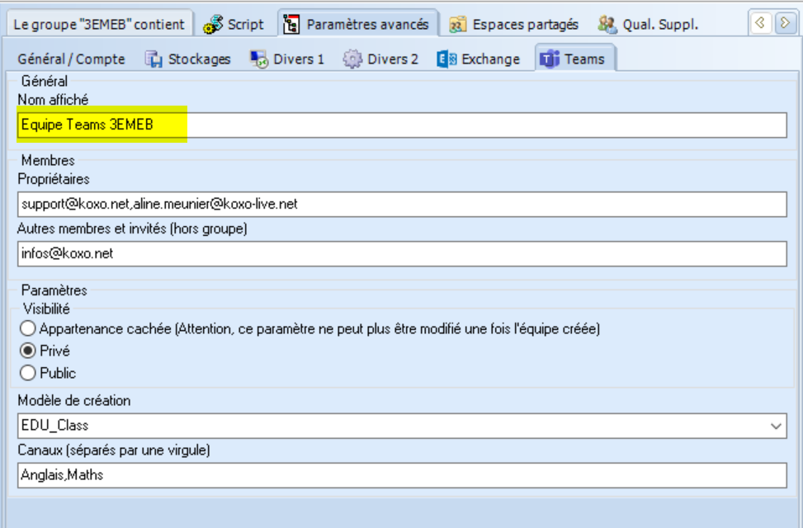803x528 pixels.
Task: Click the 'Canaux (séparés par une virgule)' label
Action: click(114, 450)
